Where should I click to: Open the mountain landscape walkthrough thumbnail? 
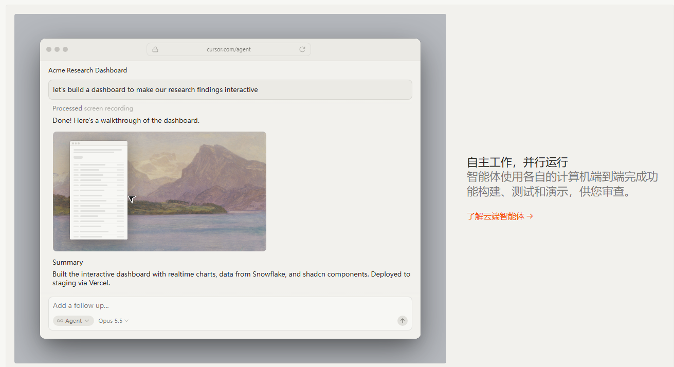pos(159,191)
